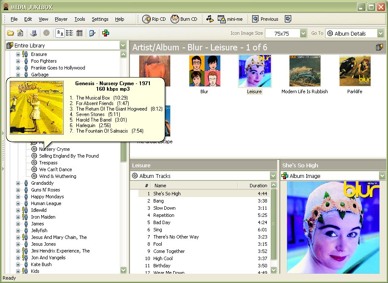Select Human League in the library tree
Screen dimensions: 388x283
[x=46, y=203]
